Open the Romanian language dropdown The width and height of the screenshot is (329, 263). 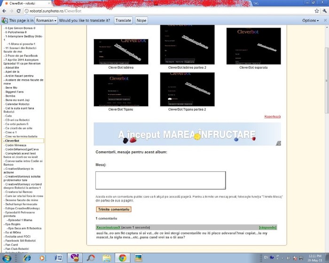coord(47,21)
